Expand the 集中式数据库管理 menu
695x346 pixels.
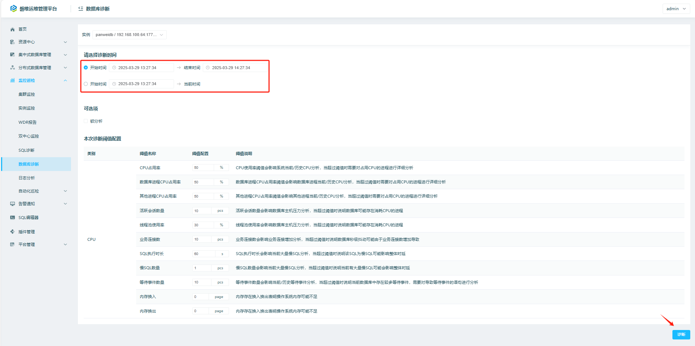tap(66, 55)
